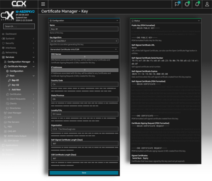The width and height of the screenshot is (212, 181).
Task: Click the State/Province field containing ON
Action: (85, 99)
